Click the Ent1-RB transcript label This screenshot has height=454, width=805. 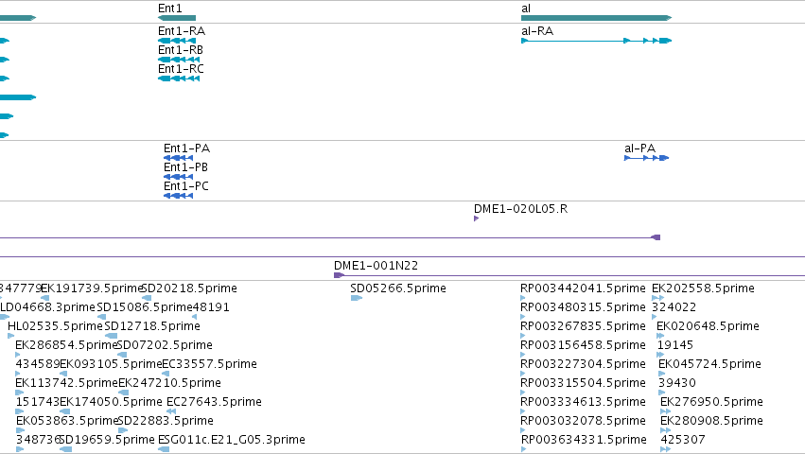tap(181, 50)
